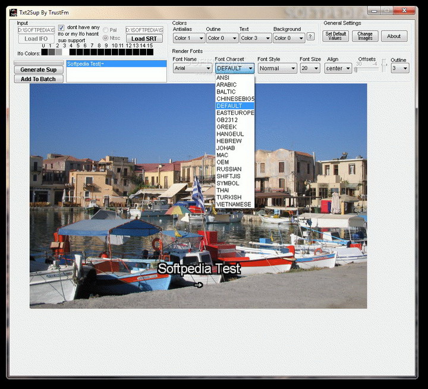This screenshot has width=428, height=389.
Task: Open the Outline color dropdown in Colors
Action: pos(222,38)
